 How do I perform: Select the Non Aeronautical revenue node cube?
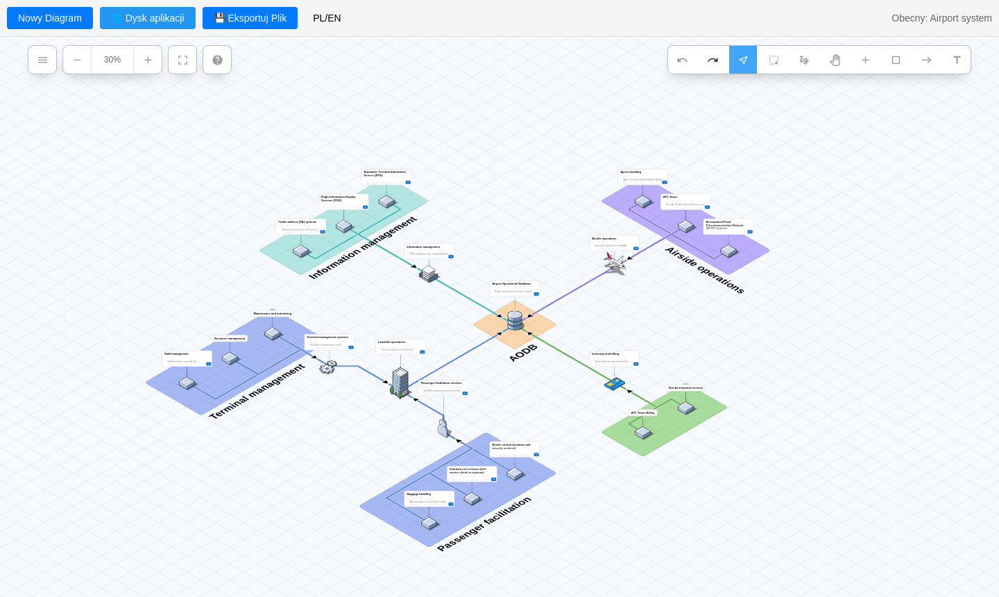tap(685, 407)
